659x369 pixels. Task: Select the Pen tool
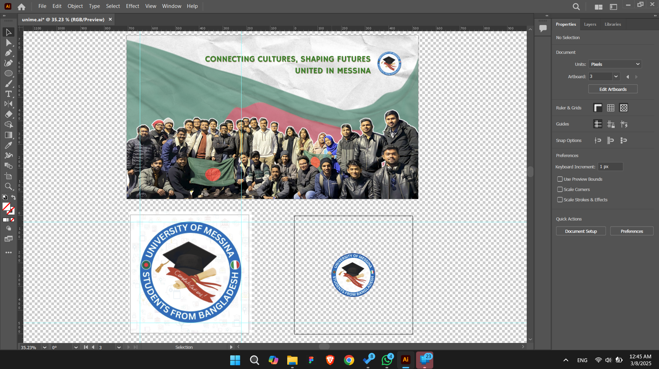(x=9, y=53)
